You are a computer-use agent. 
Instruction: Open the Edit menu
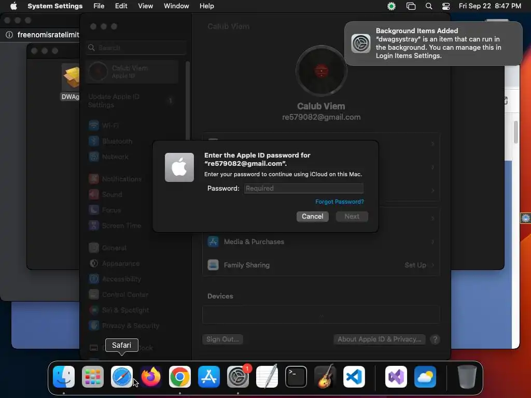click(121, 6)
